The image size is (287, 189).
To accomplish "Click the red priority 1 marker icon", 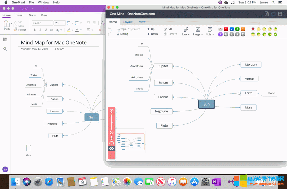I will (x=226, y=29).
